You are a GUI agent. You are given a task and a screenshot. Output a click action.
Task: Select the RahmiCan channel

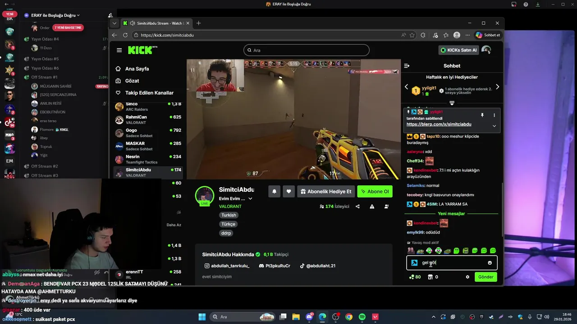148,120
